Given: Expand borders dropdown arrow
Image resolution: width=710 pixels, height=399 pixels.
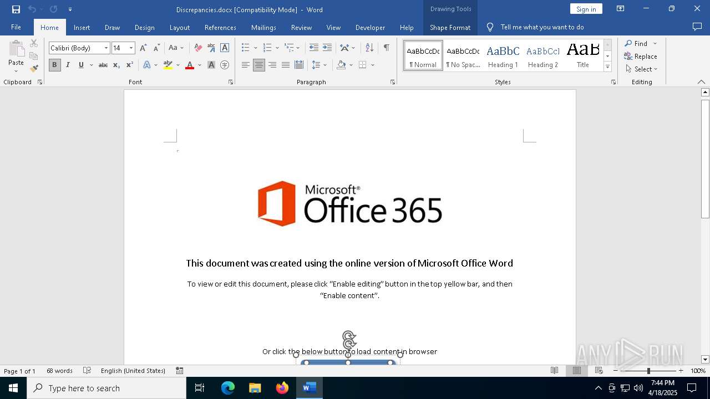Looking at the screenshot, I should click(373, 65).
